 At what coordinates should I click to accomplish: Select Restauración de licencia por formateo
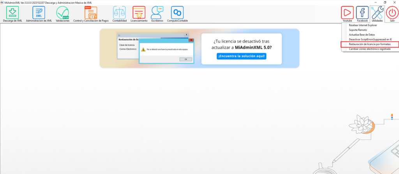click(370, 44)
